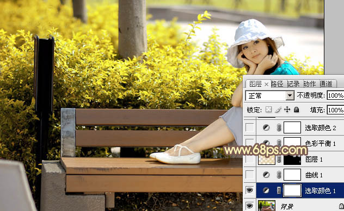This screenshot has width=344, height=211.
Task: Click the mask link icon of 选取颜色 1
Action: (279, 190)
